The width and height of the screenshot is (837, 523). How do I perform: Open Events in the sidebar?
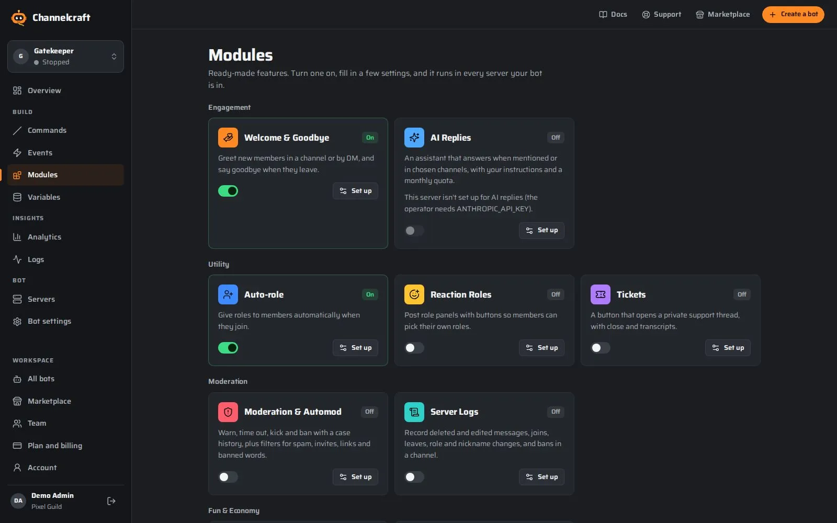pyautogui.click(x=65, y=153)
